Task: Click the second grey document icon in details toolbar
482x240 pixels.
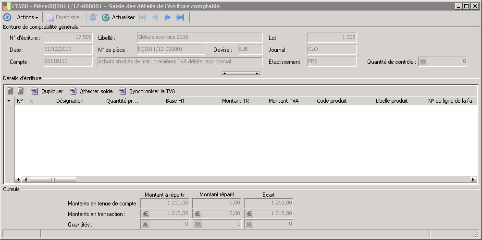Action: click(x=21, y=91)
